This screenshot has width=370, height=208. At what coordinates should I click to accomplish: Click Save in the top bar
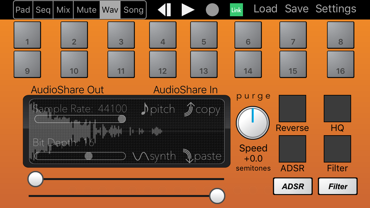(x=297, y=9)
